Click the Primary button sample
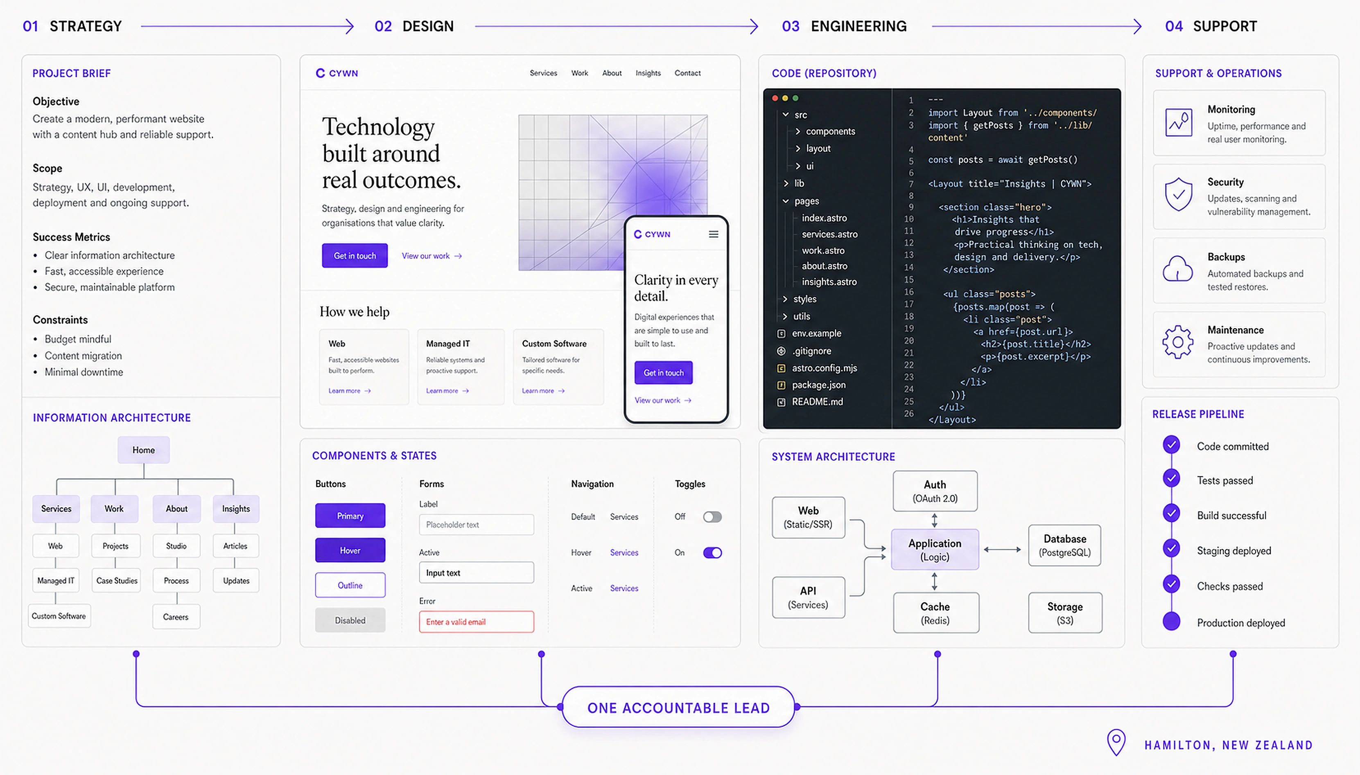 pos(350,516)
